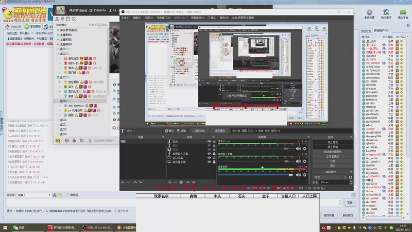The width and height of the screenshot is (412, 232).
Task: Open gear settings for 音频输入采集 mixer track
Action: [x=305, y=161]
